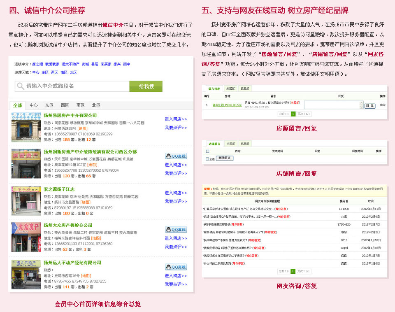Click the 删除留言 button

pyautogui.click(x=225, y=158)
